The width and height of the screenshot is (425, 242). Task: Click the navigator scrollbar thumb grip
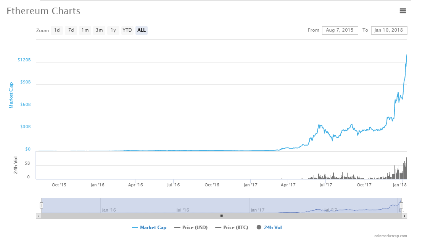[x=221, y=216]
